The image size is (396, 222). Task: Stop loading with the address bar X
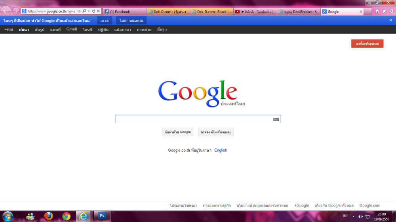98,11
